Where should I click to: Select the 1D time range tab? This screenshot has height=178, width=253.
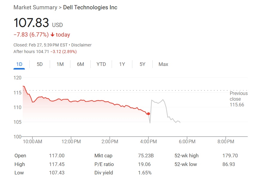(x=19, y=64)
